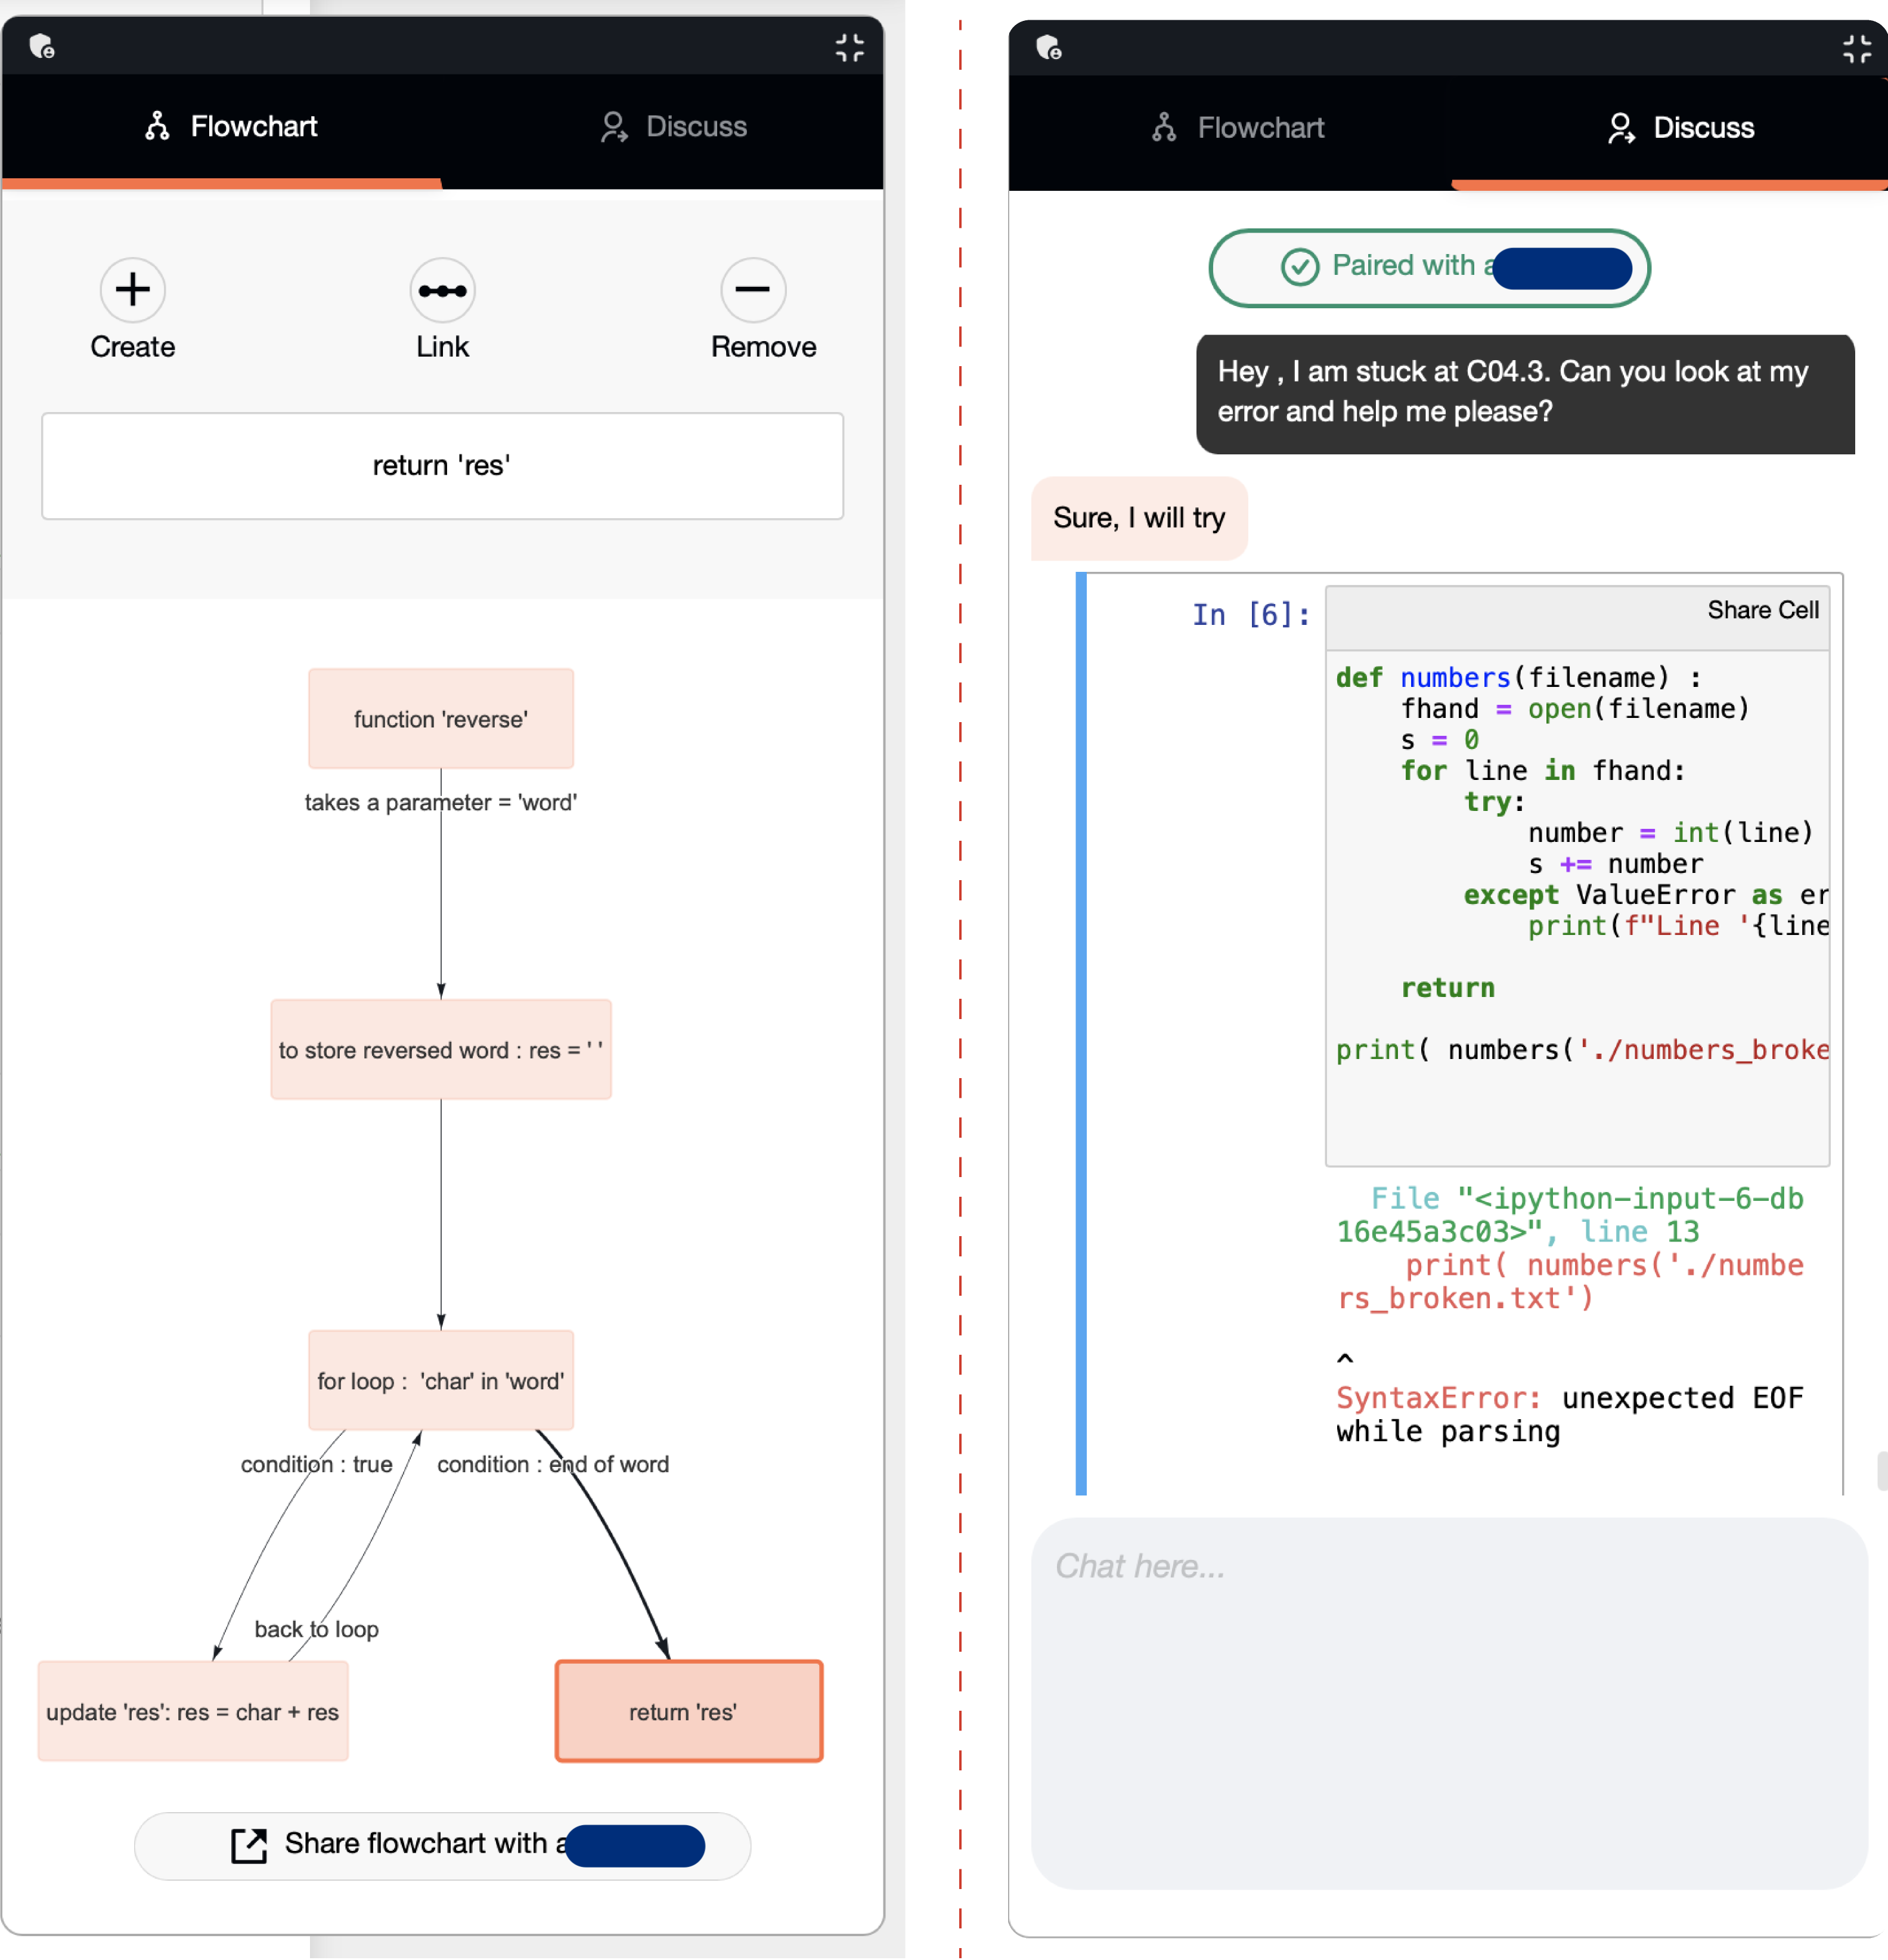The image size is (1888, 1960).
Task: Click the share export icon near bottom
Action: click(x=249, y=1845)
